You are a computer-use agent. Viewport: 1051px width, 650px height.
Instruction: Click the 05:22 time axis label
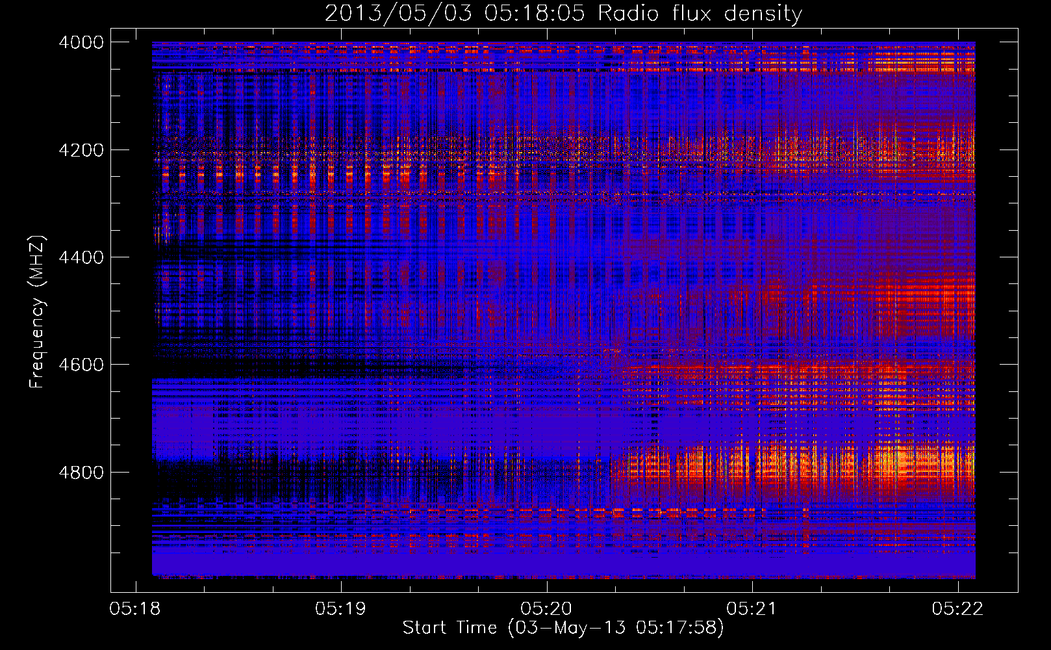tap(957, 609)
